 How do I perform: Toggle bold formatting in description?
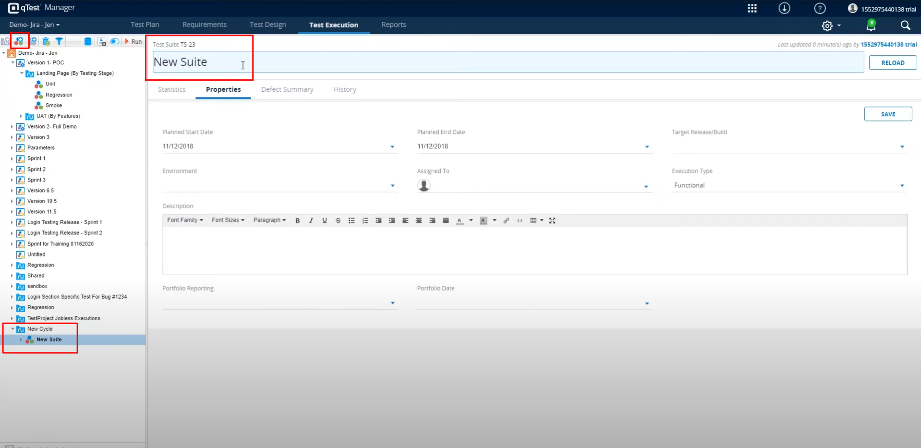click(x=298, y=220)
